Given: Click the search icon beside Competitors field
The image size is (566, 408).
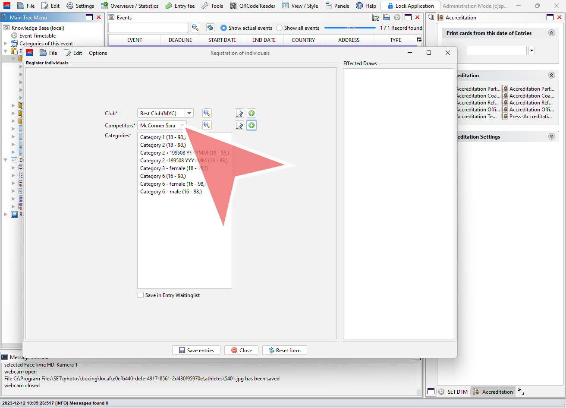Looking at the screenshot, I should tap(207, 126).
